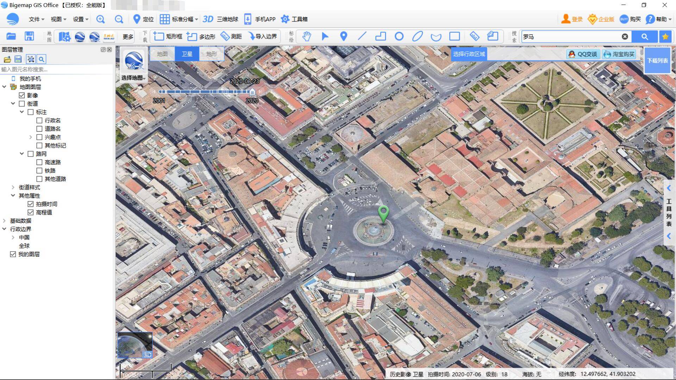Click the open file folder icon in toolbar
676x380 pixels.
[11, 36]
